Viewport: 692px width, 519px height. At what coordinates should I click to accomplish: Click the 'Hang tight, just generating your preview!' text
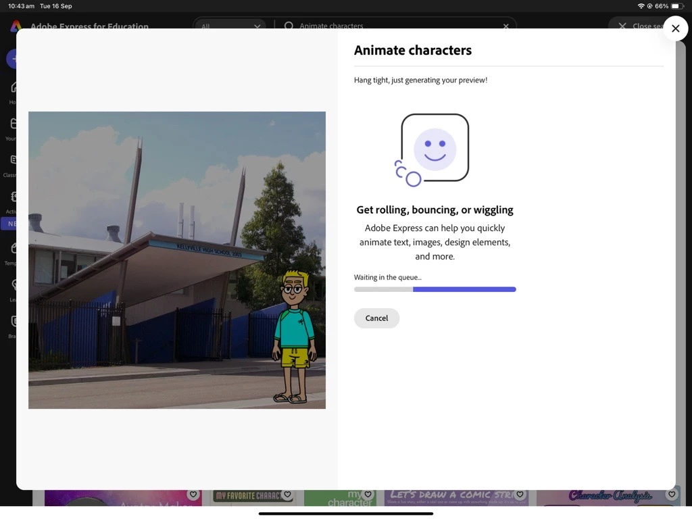(420, 80)
